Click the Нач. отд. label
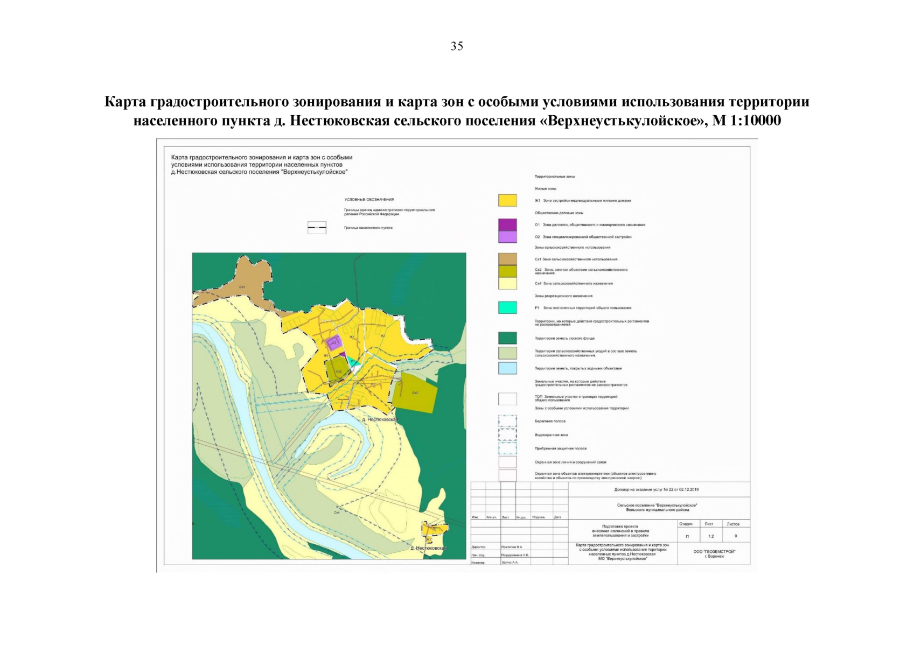914x646 pixels. pos(478,554)
